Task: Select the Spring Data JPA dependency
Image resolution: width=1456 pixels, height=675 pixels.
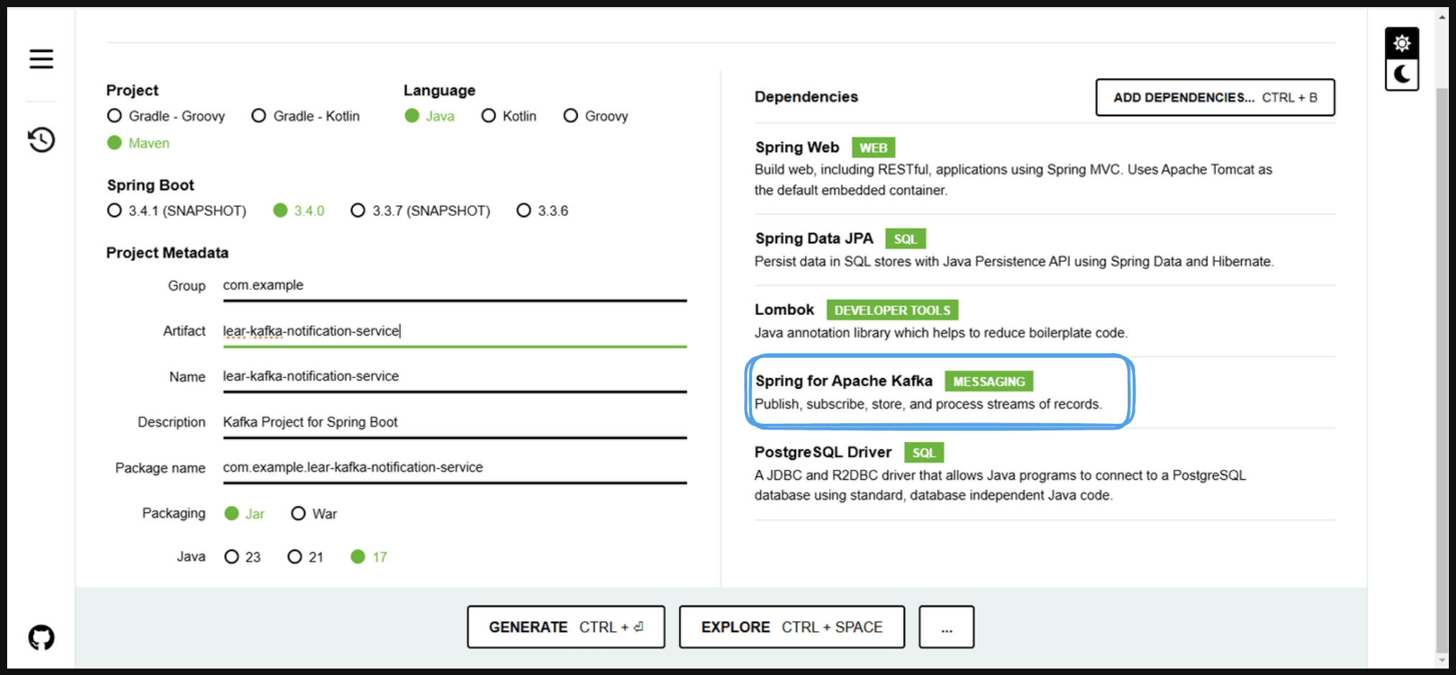Action: coord(1045,250)
